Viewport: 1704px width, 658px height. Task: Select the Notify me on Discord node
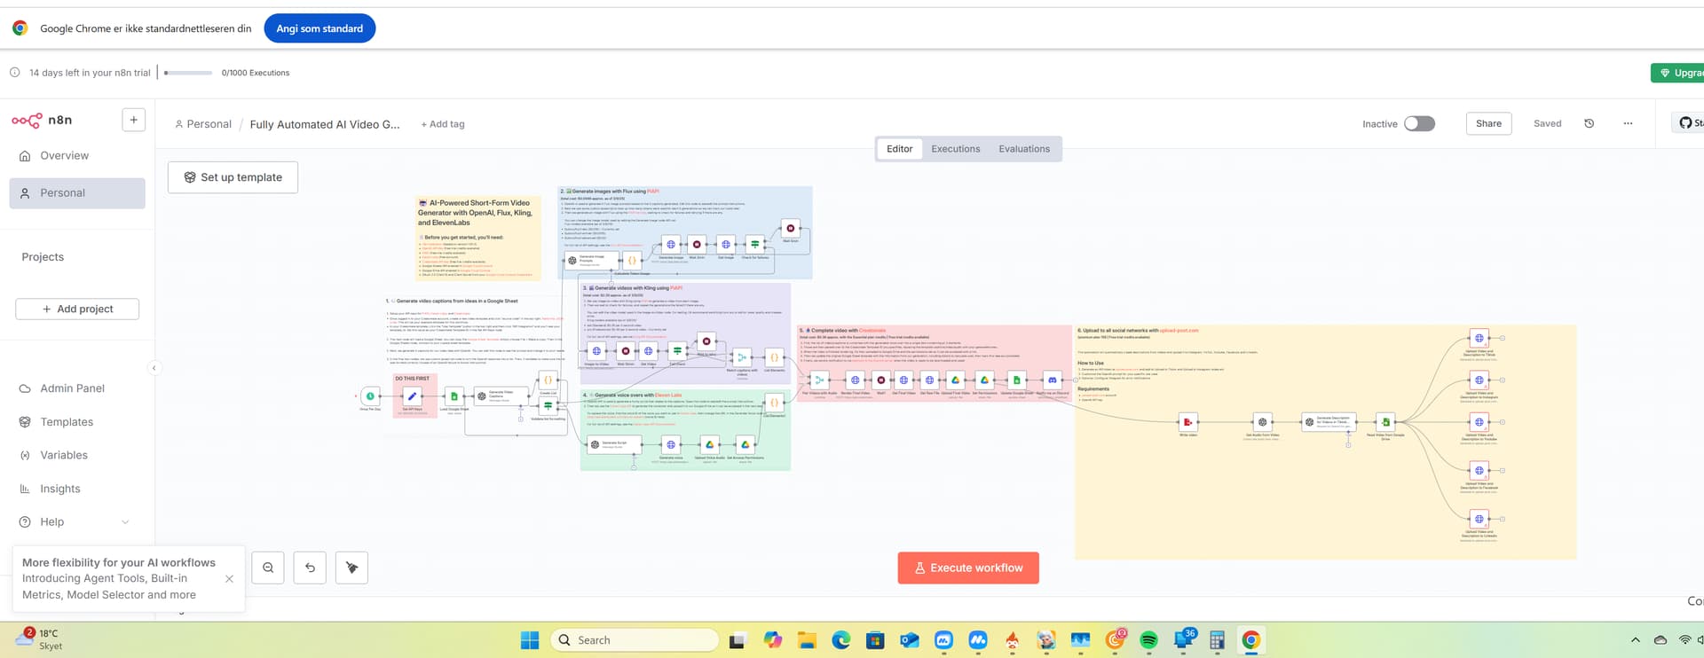tap(1053, 380)
